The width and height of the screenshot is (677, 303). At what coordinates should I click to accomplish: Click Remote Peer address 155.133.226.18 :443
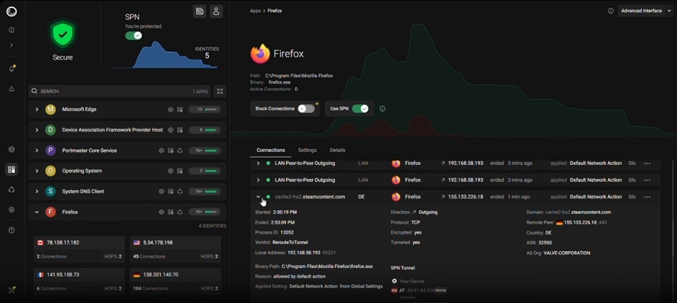click(x=582, y=222)
